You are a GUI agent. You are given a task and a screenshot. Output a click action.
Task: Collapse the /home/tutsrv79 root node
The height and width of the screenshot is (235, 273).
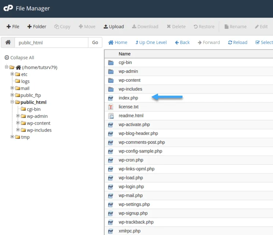click(x=7, y=67)
